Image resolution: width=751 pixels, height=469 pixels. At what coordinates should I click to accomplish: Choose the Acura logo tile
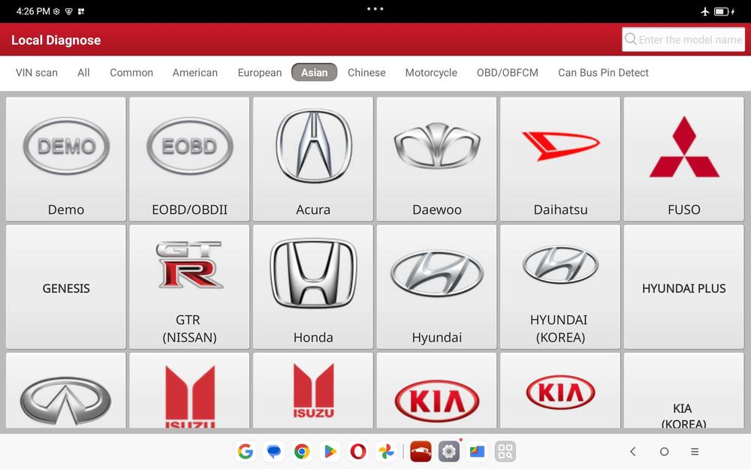(x=313, y=159)
